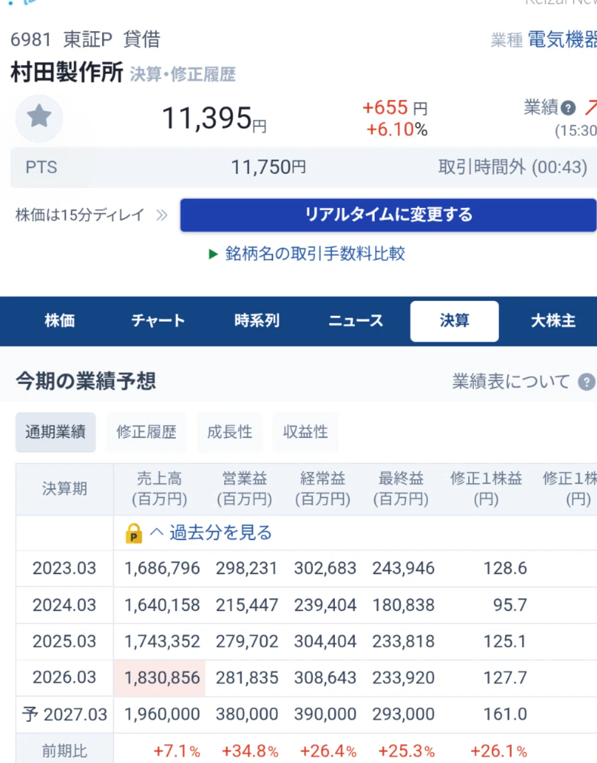Click 今期の業績予想 section heading
Screen dimensions: 597x763
pyautogui.click(x=86, y=381)
